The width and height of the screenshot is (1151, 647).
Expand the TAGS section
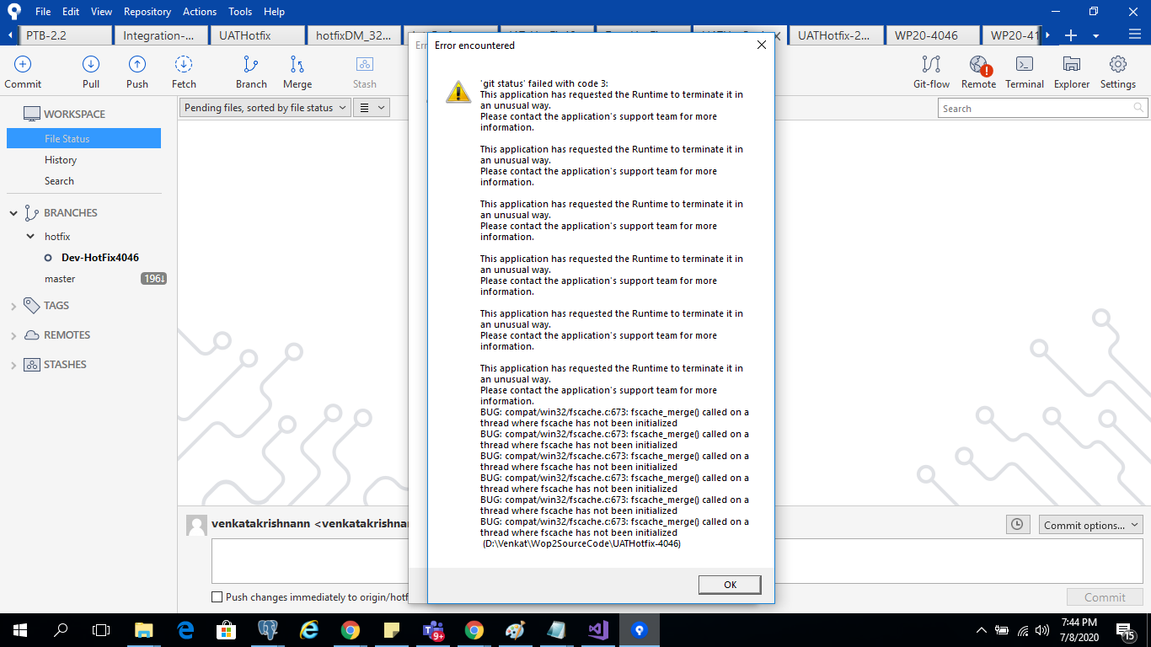point(13,307)
